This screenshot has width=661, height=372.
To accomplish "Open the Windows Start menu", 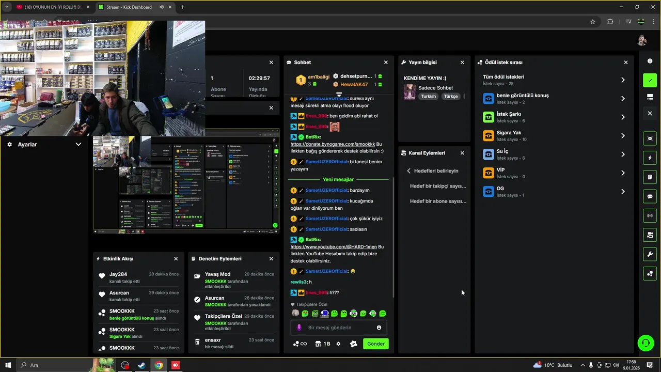I will [x=8, y=365].
